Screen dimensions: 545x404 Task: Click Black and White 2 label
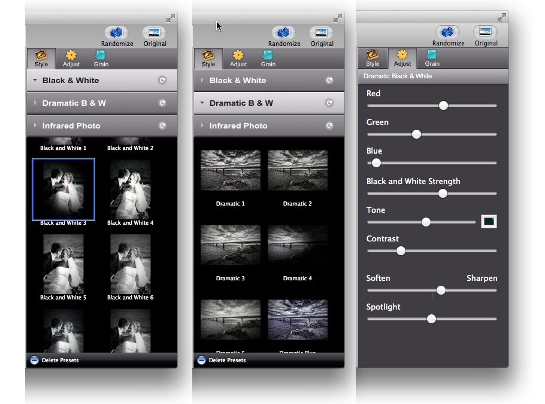131,148
